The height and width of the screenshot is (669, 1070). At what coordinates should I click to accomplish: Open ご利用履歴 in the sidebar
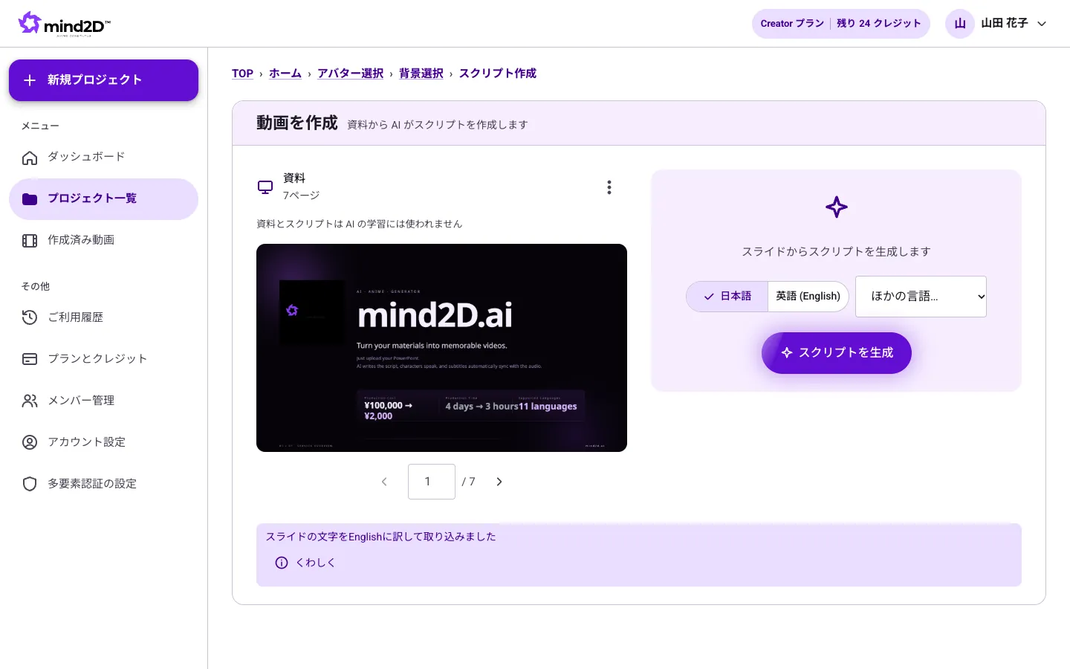(103, 318)
